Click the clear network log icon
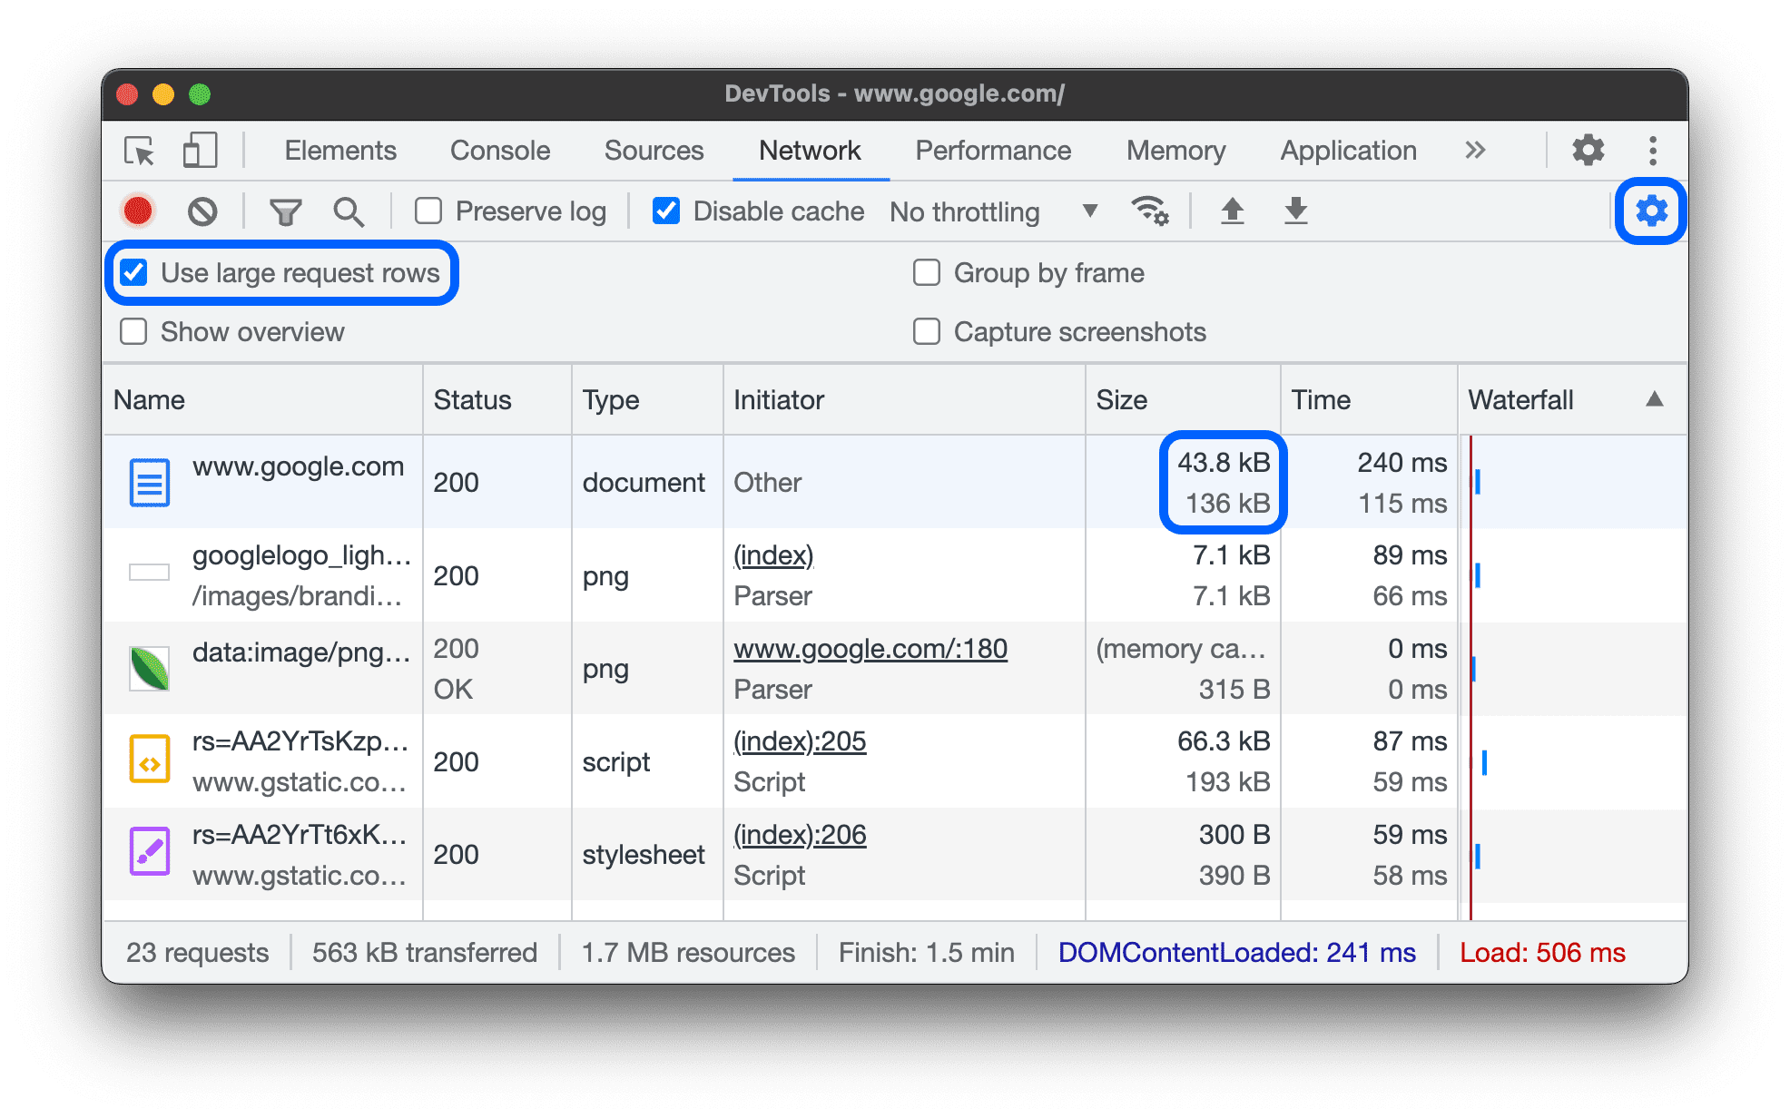Image resolution: width=1790 pixels, height=1118 pixels. point(201,210)
